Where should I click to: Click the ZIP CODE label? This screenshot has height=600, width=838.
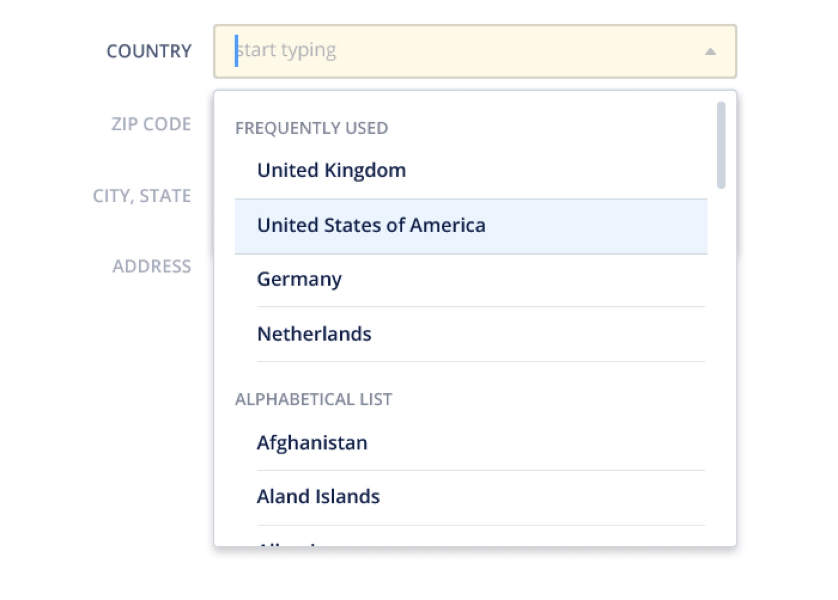[x=151, y=124]
